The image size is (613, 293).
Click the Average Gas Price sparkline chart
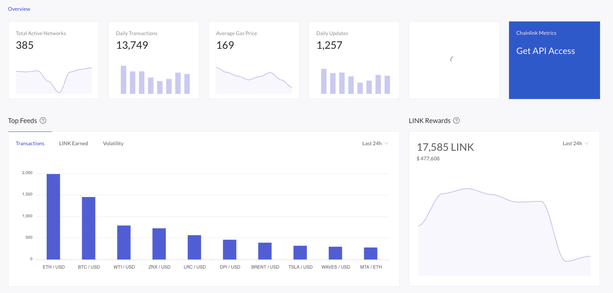pyautogui.click(x=254, y=80)
